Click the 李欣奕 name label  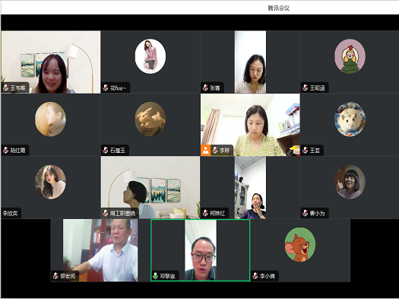coord(10,213)
